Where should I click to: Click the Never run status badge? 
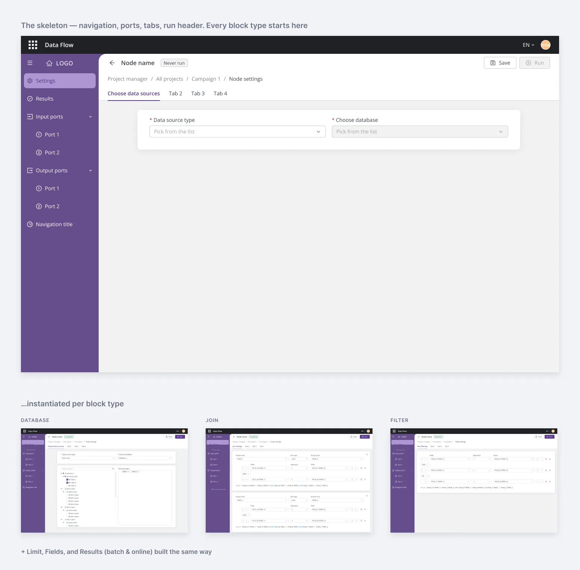point(174,63)
